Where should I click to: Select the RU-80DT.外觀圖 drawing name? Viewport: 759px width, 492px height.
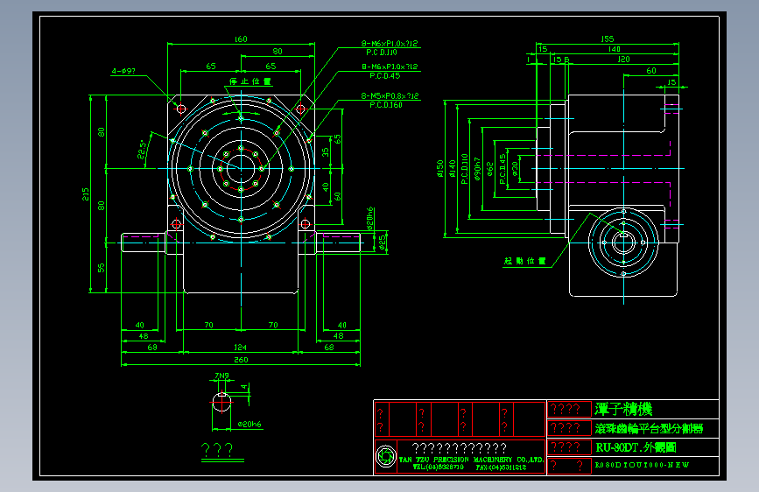[636, 447]
